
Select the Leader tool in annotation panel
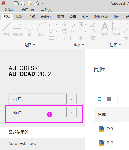pyautogui.click(x=126, y=31)
